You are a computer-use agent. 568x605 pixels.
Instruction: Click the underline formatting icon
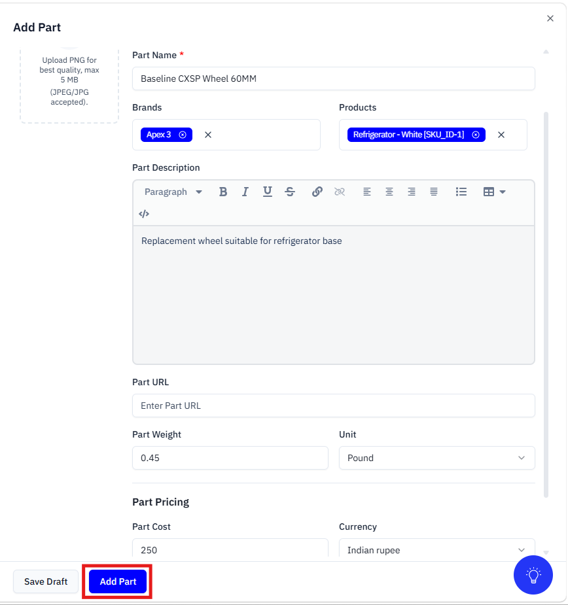point(268,192)
